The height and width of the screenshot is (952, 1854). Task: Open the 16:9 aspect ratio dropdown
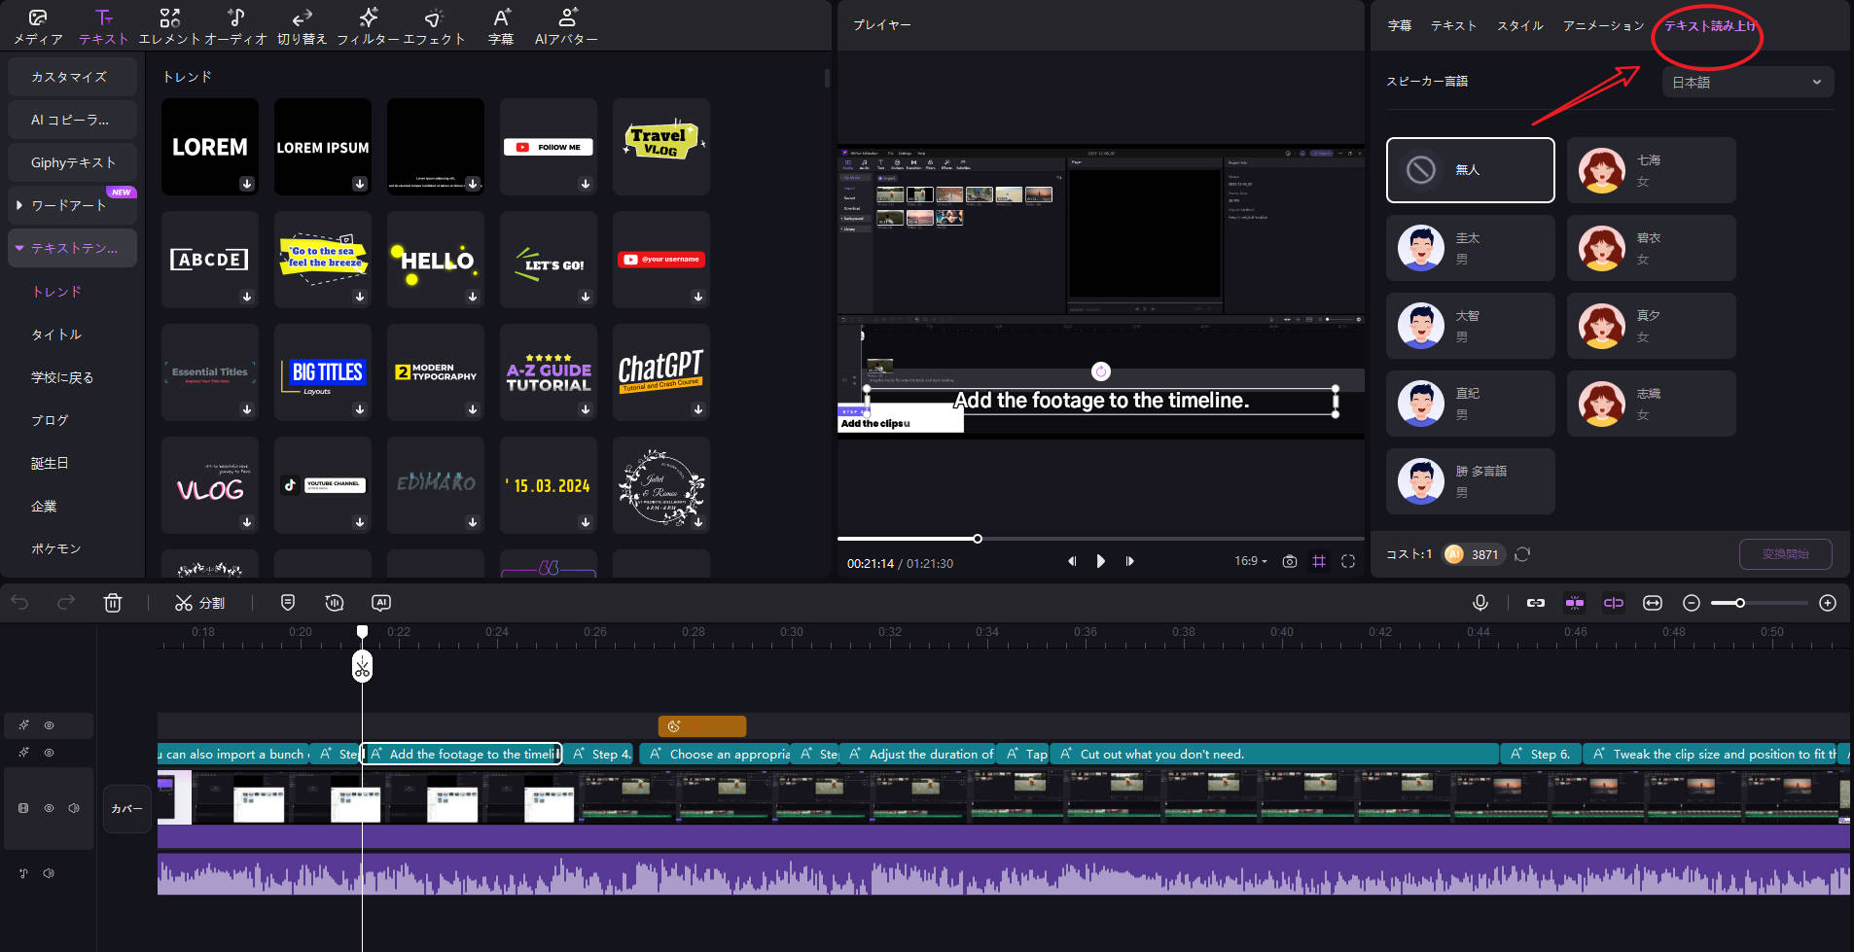[x=1251, y=561]
